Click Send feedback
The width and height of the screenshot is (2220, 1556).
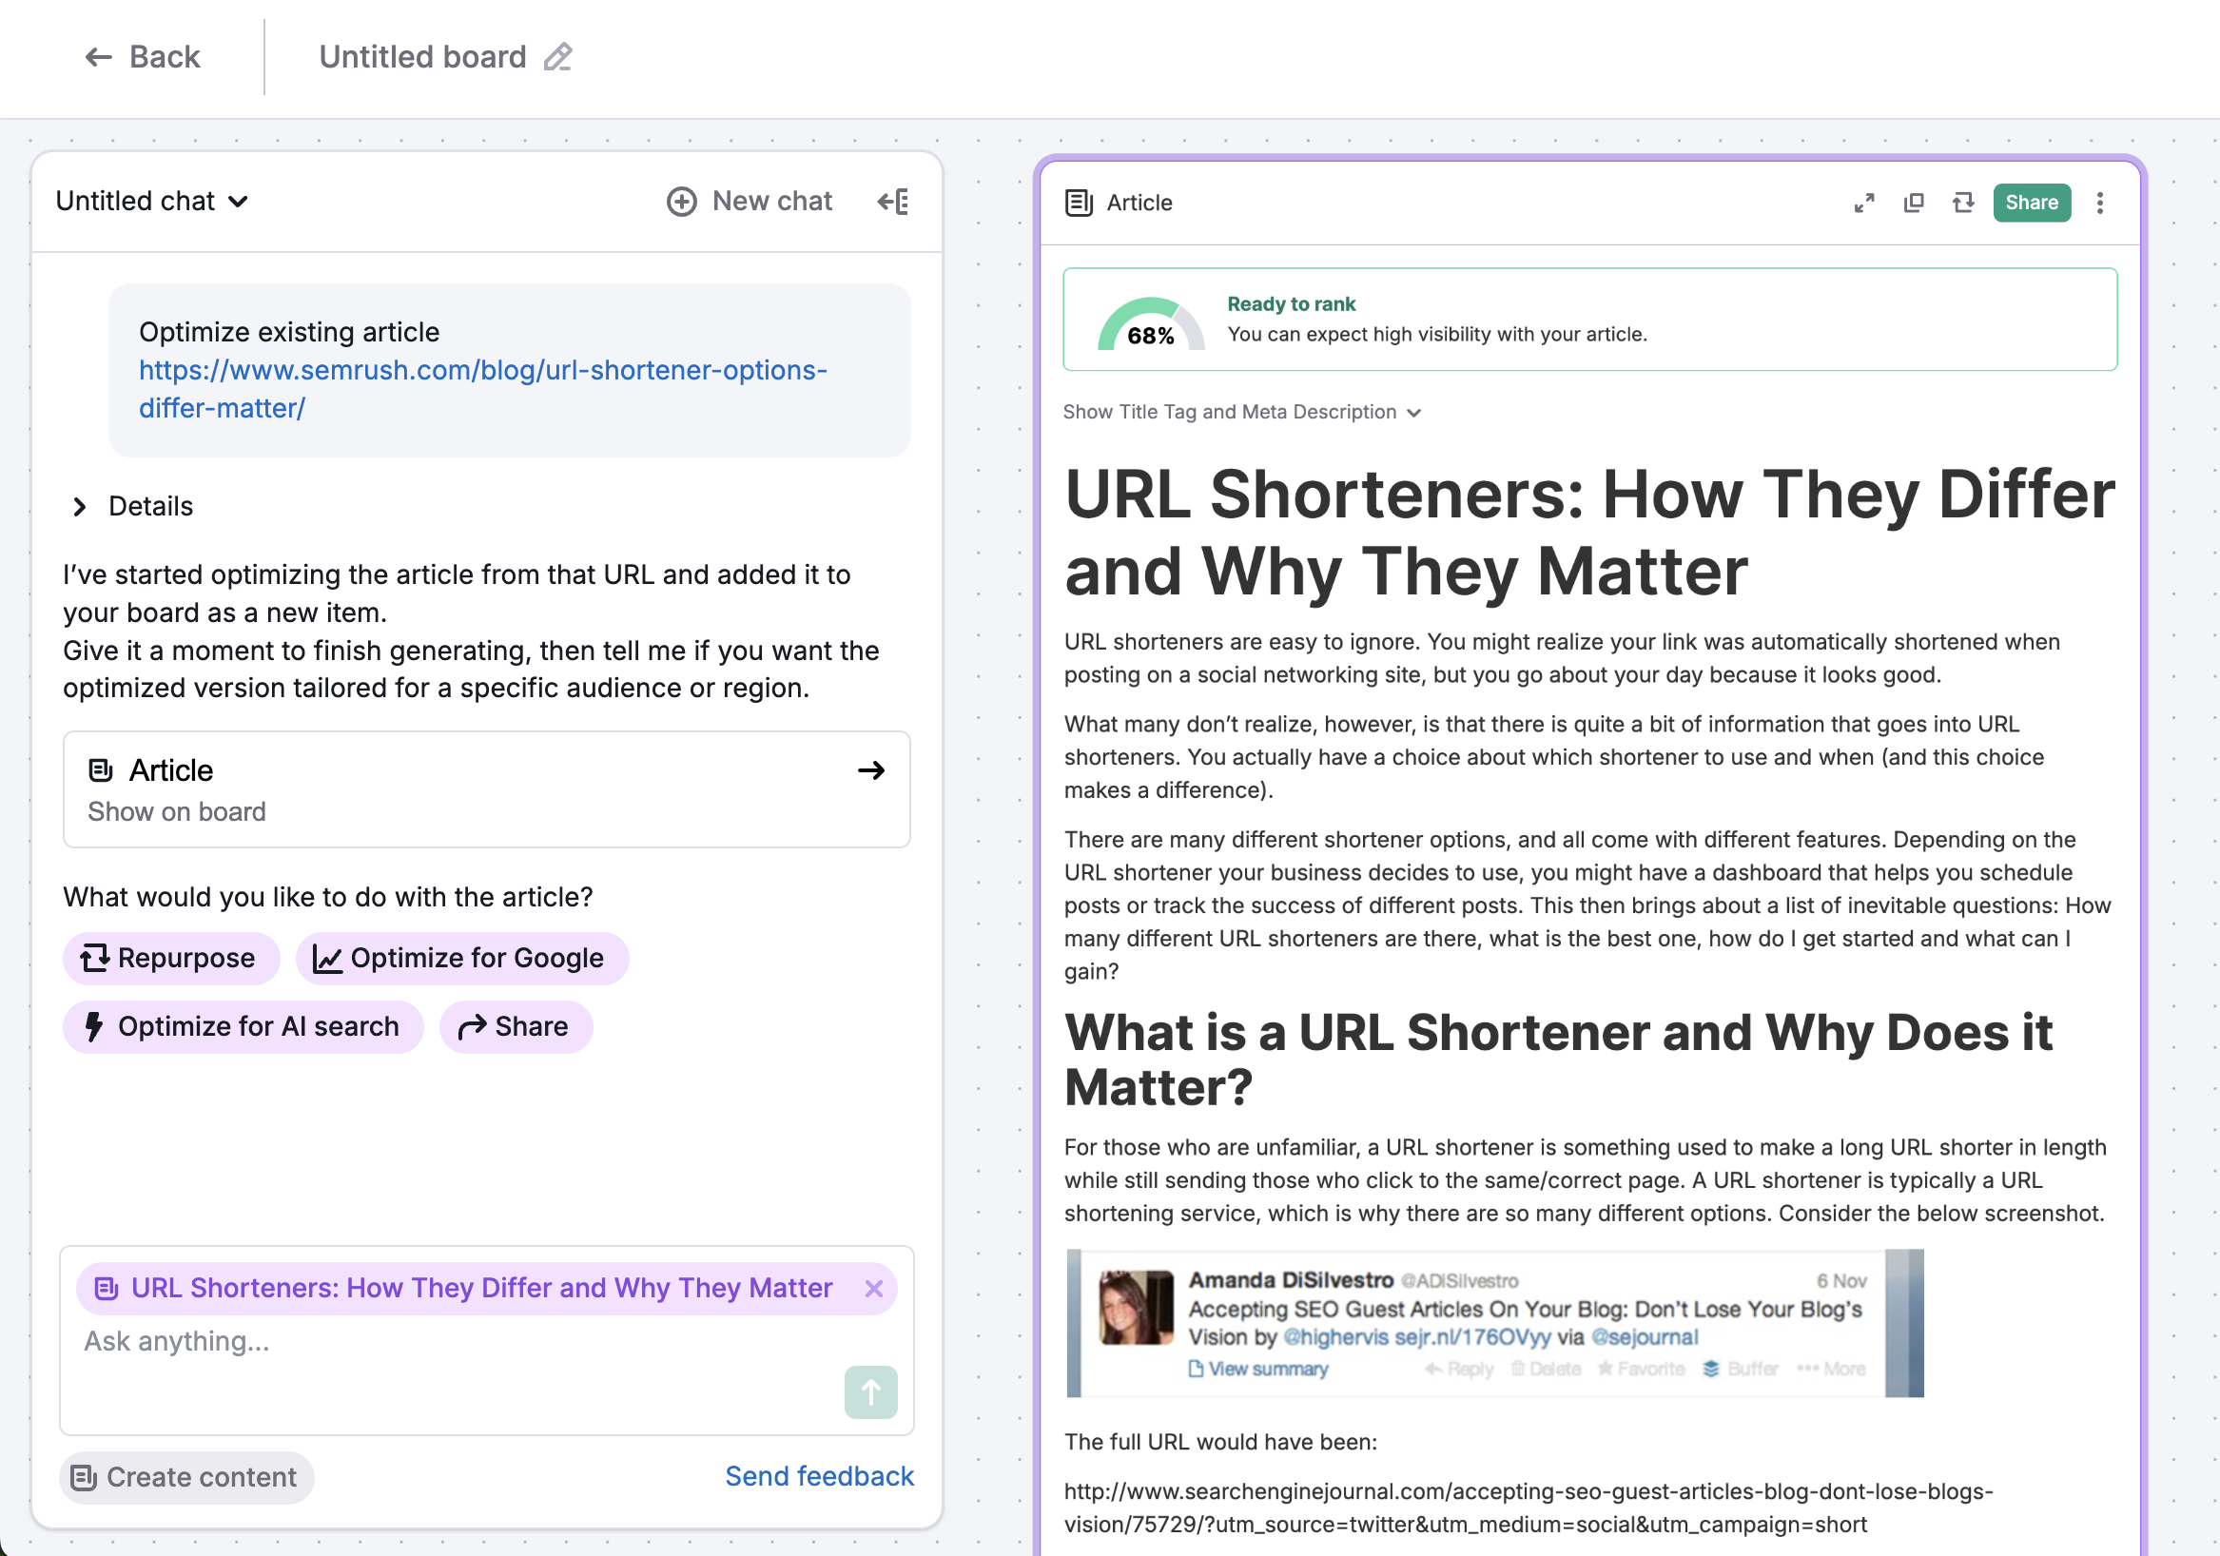click(x=819, y=1477)
